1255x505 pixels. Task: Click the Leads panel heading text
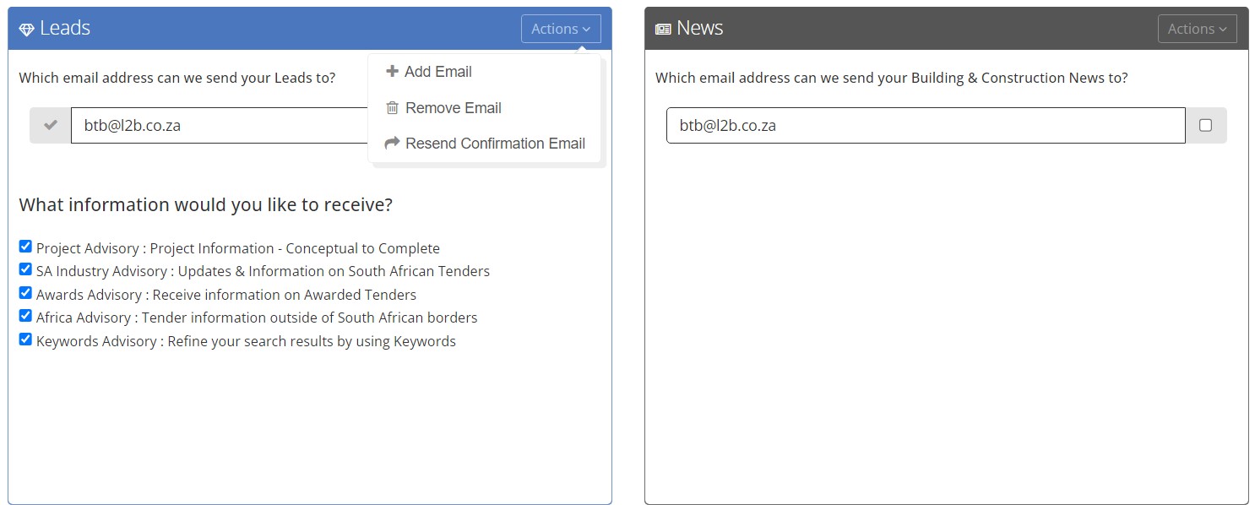coord(65,28)
